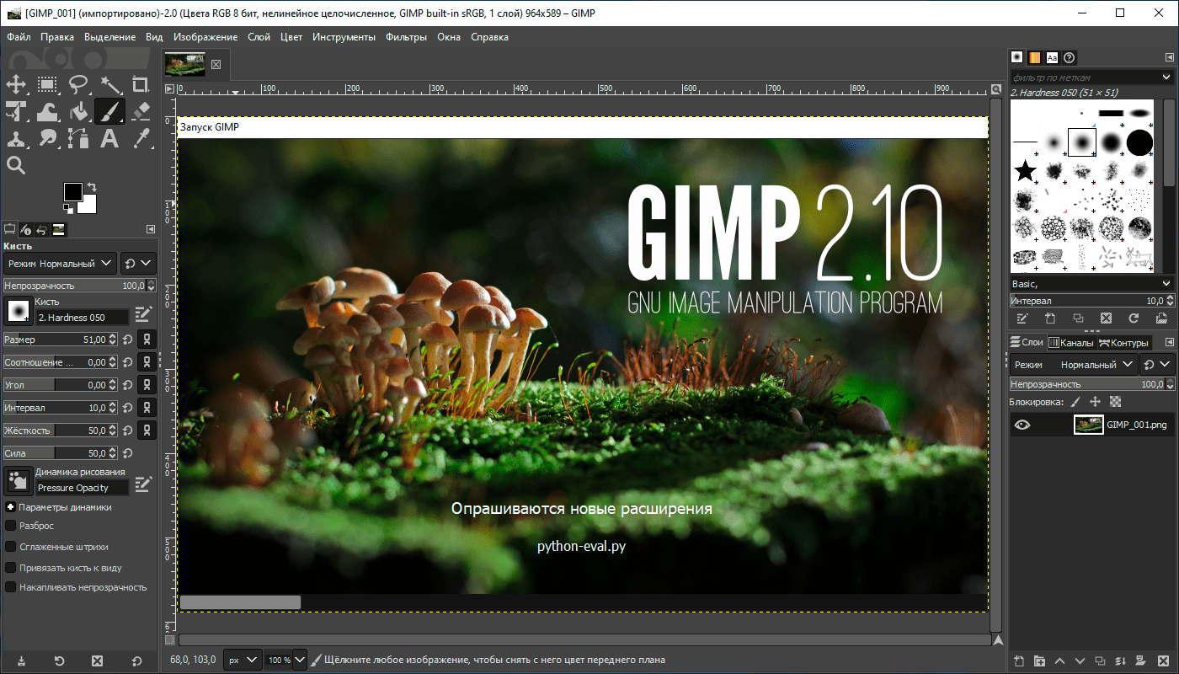Switch to the Fonts tab in brushes dock

pos(1052,57)
